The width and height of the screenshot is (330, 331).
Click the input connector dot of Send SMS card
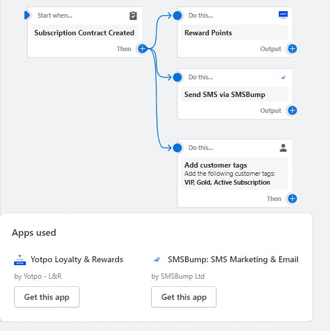point(177,77)
